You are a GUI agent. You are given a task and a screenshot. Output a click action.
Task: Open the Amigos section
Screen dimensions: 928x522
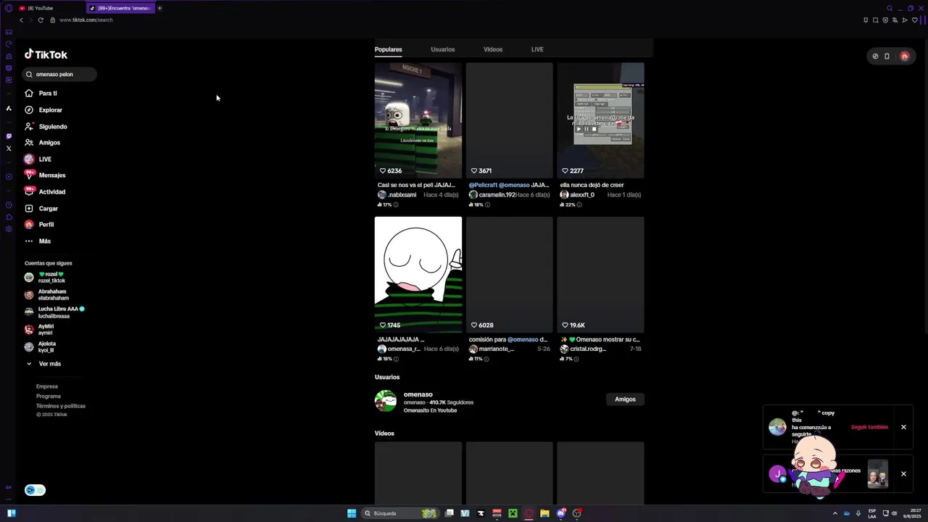point(43,142)
